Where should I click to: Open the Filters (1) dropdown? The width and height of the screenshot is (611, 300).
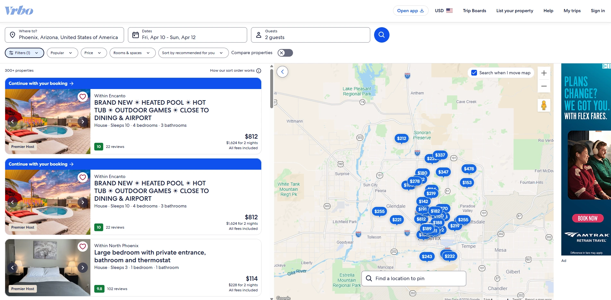(24, 53)
